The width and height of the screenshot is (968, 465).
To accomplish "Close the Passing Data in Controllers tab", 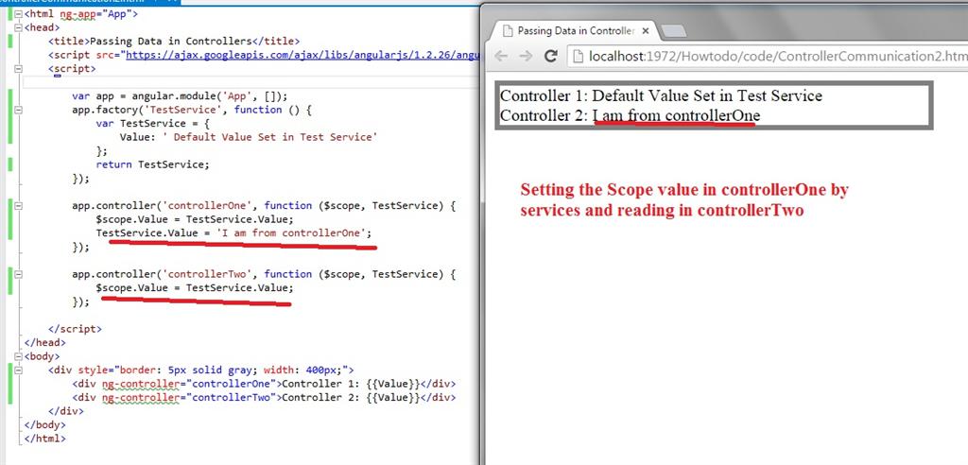I will 647,30.
